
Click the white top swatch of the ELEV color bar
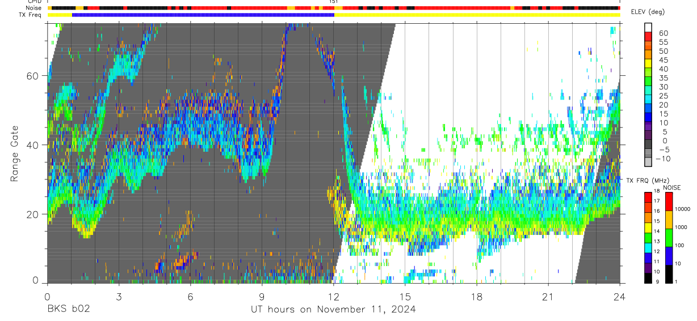tap(648, 27)
